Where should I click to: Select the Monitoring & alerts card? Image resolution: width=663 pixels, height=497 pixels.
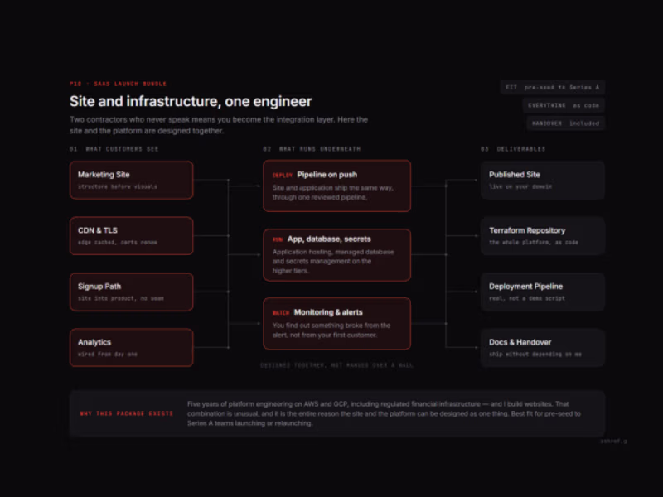tap(336, 323)
